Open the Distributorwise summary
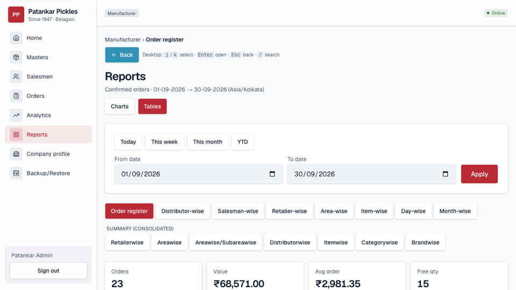 tap(290, 243)
